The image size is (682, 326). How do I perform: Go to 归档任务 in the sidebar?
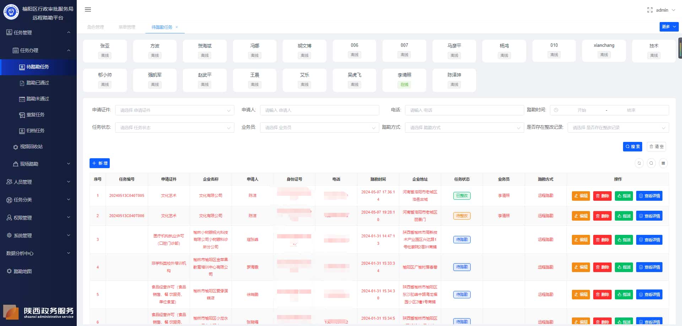pyautogui.click(x=38, y=131)
